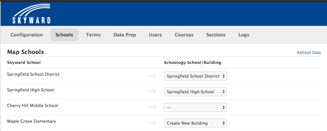View the Logs tab
327x131 pixels.
click(x=244, y=35)
